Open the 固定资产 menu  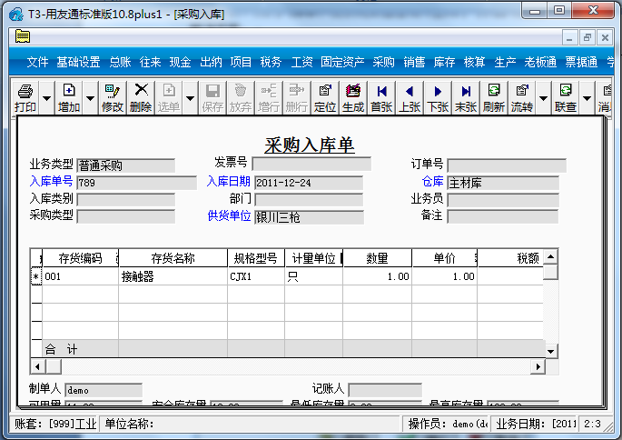342,62
